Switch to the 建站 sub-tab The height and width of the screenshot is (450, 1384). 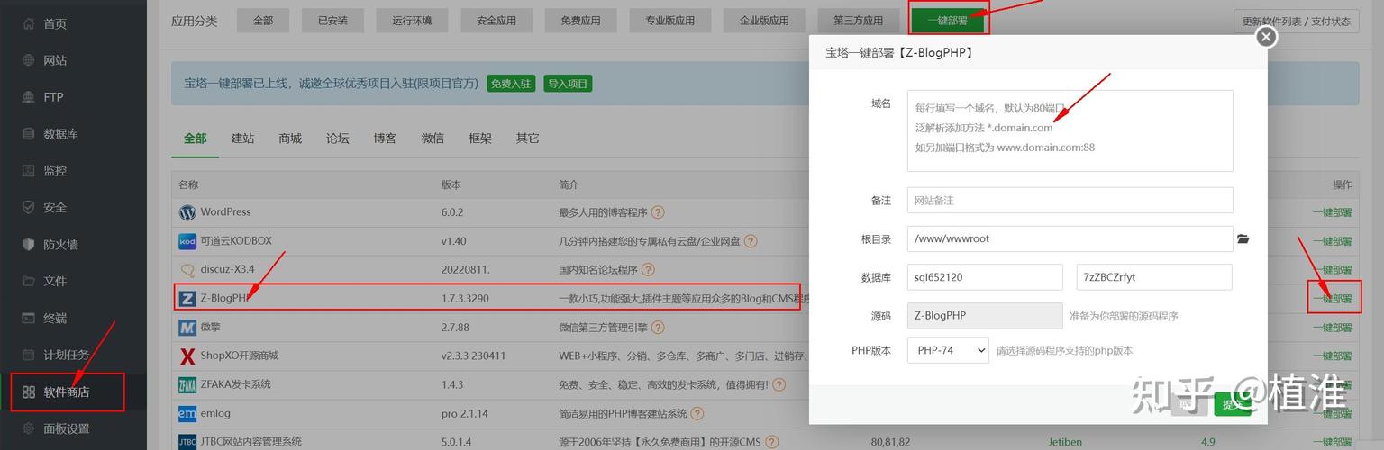click(x=242, y=139)
